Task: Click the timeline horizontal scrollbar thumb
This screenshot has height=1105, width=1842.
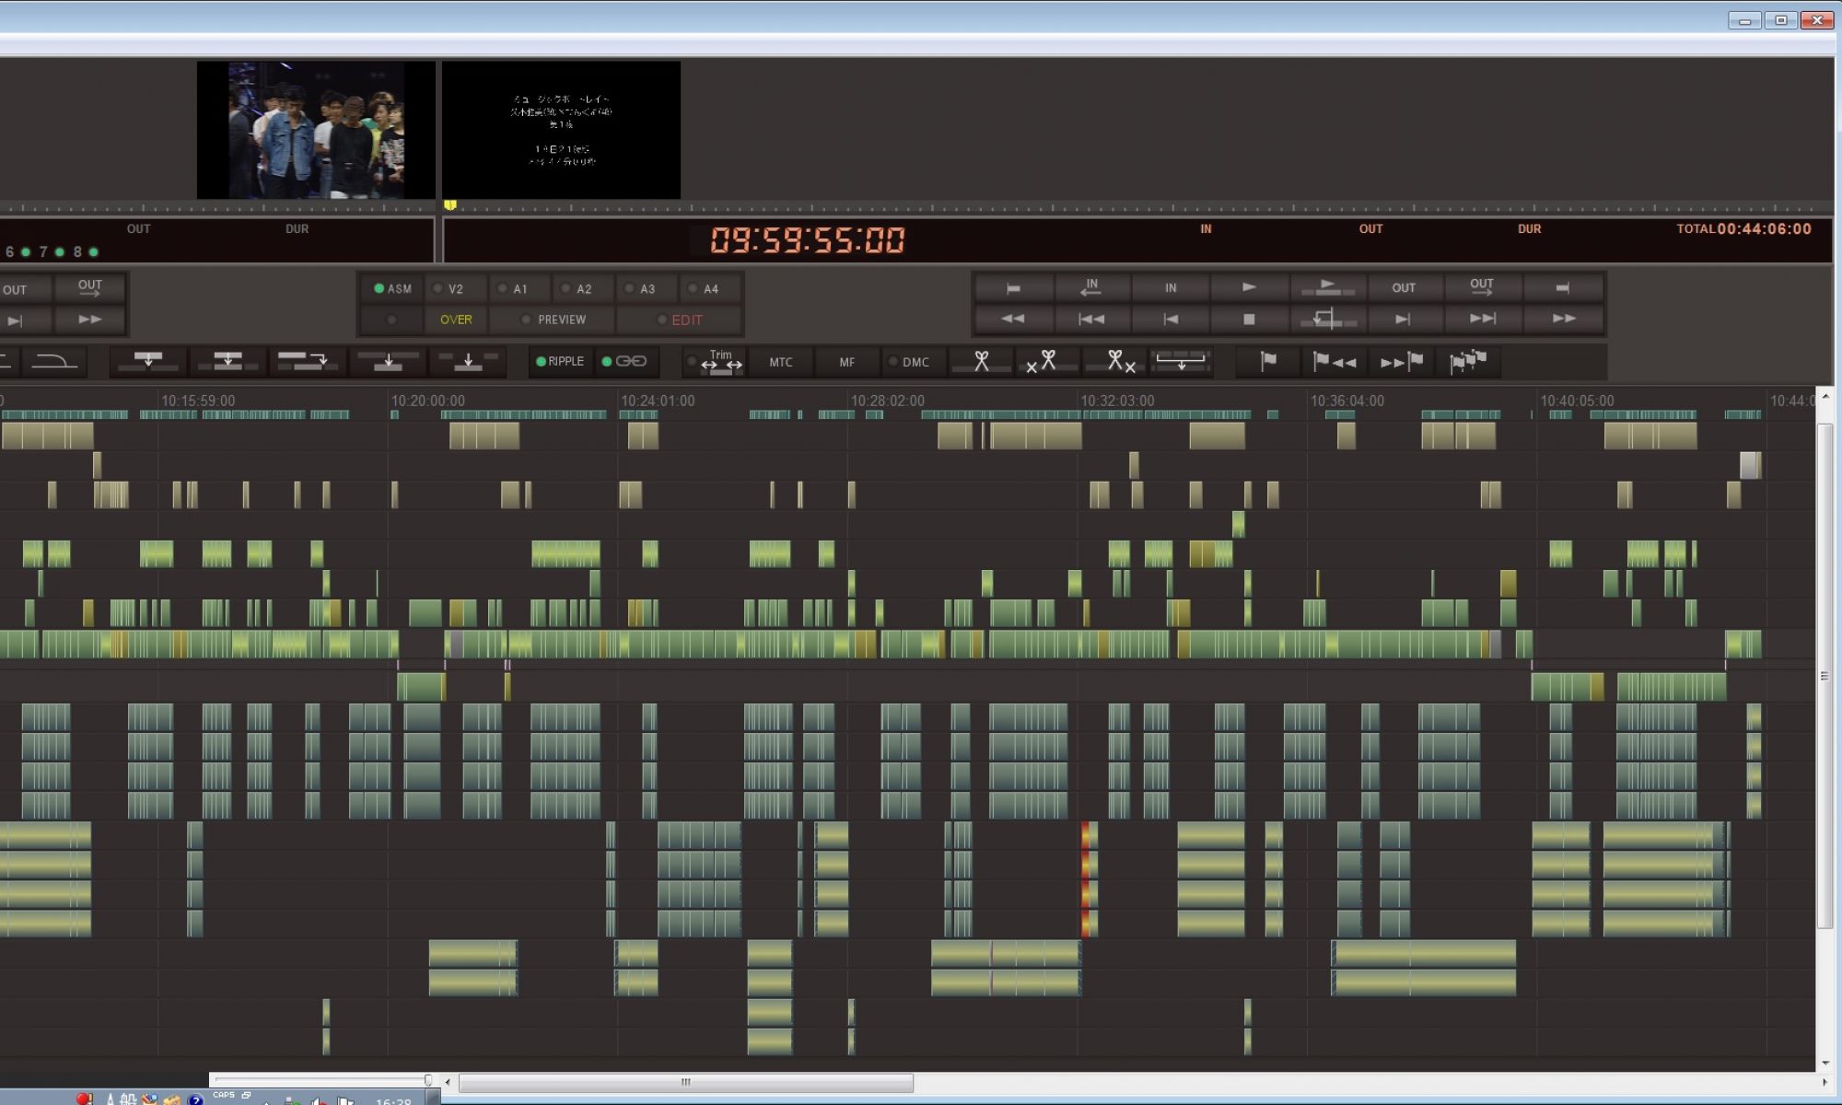Action: coord(685,1082)
